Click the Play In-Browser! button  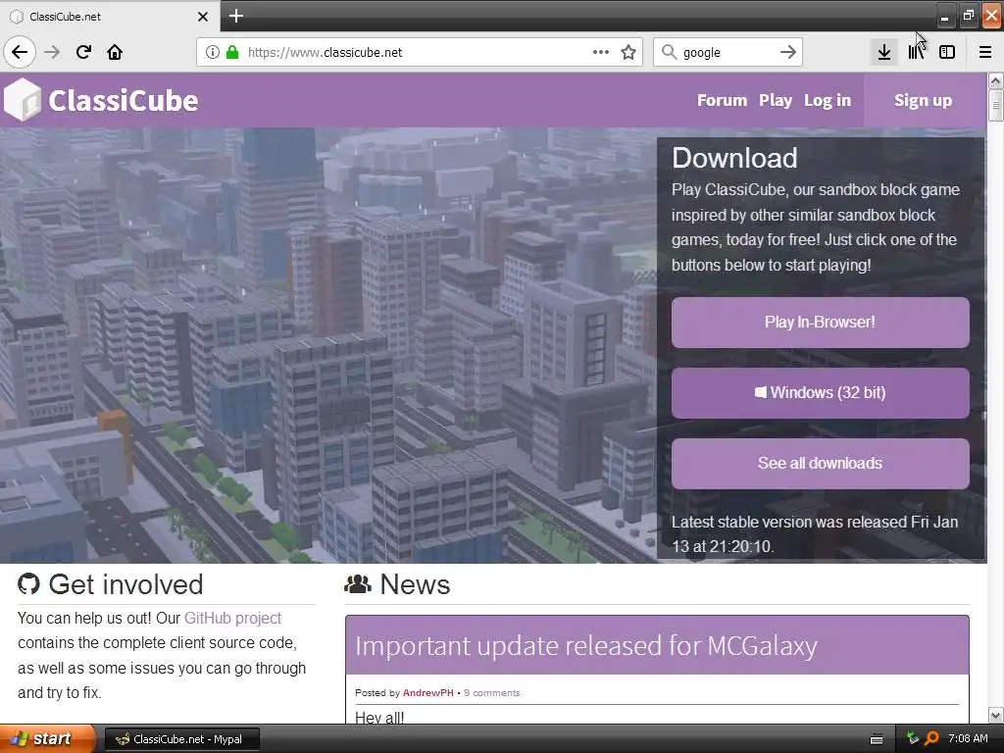[821, 322]
